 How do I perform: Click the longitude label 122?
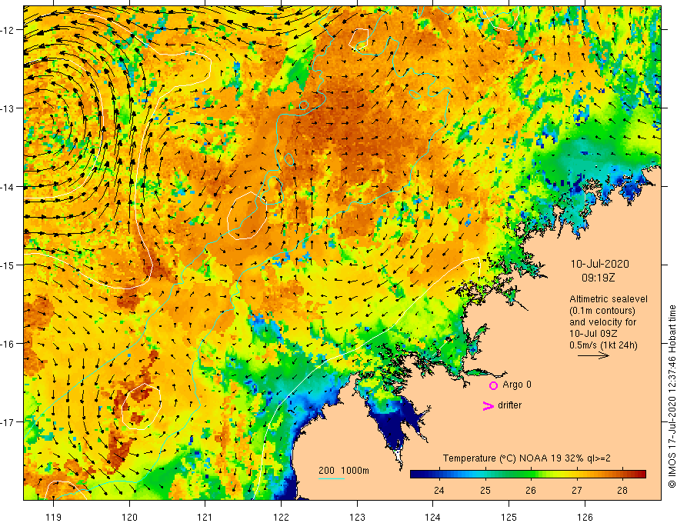coord(281,517)
